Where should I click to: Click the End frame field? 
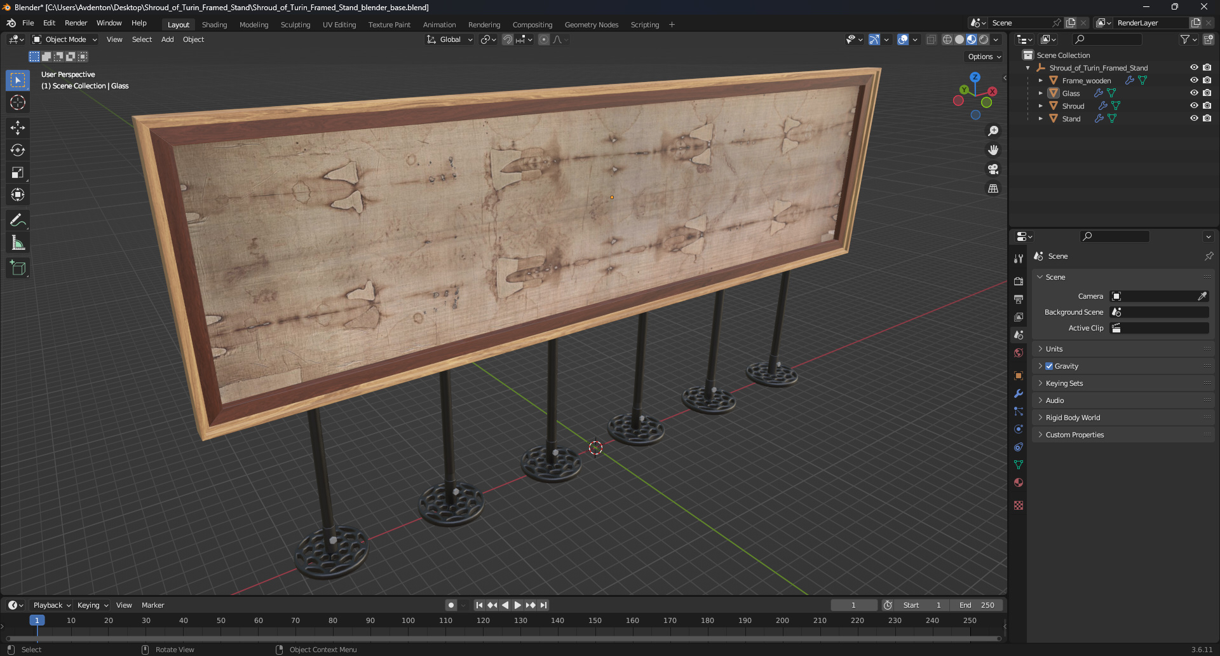[x=977, y=605]
